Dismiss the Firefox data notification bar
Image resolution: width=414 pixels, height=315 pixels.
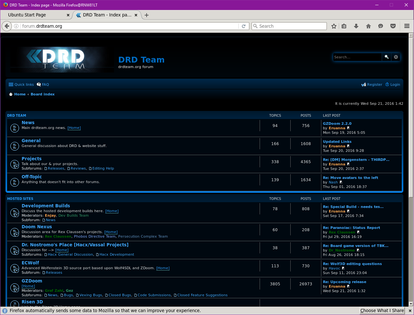coord(410,311)
